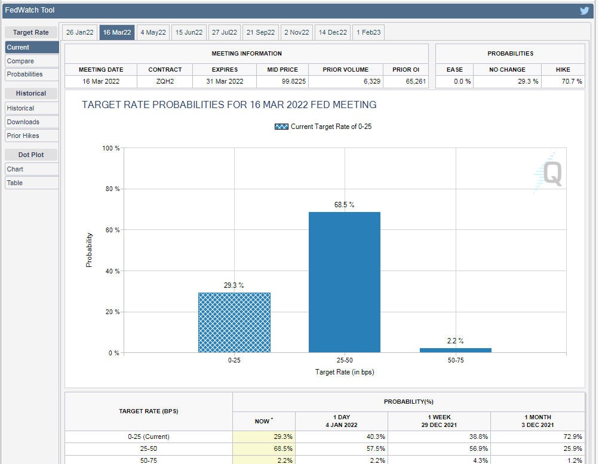
Task: Go to the Downloads section
Action: pyautogui.click(x=23, y=122)
